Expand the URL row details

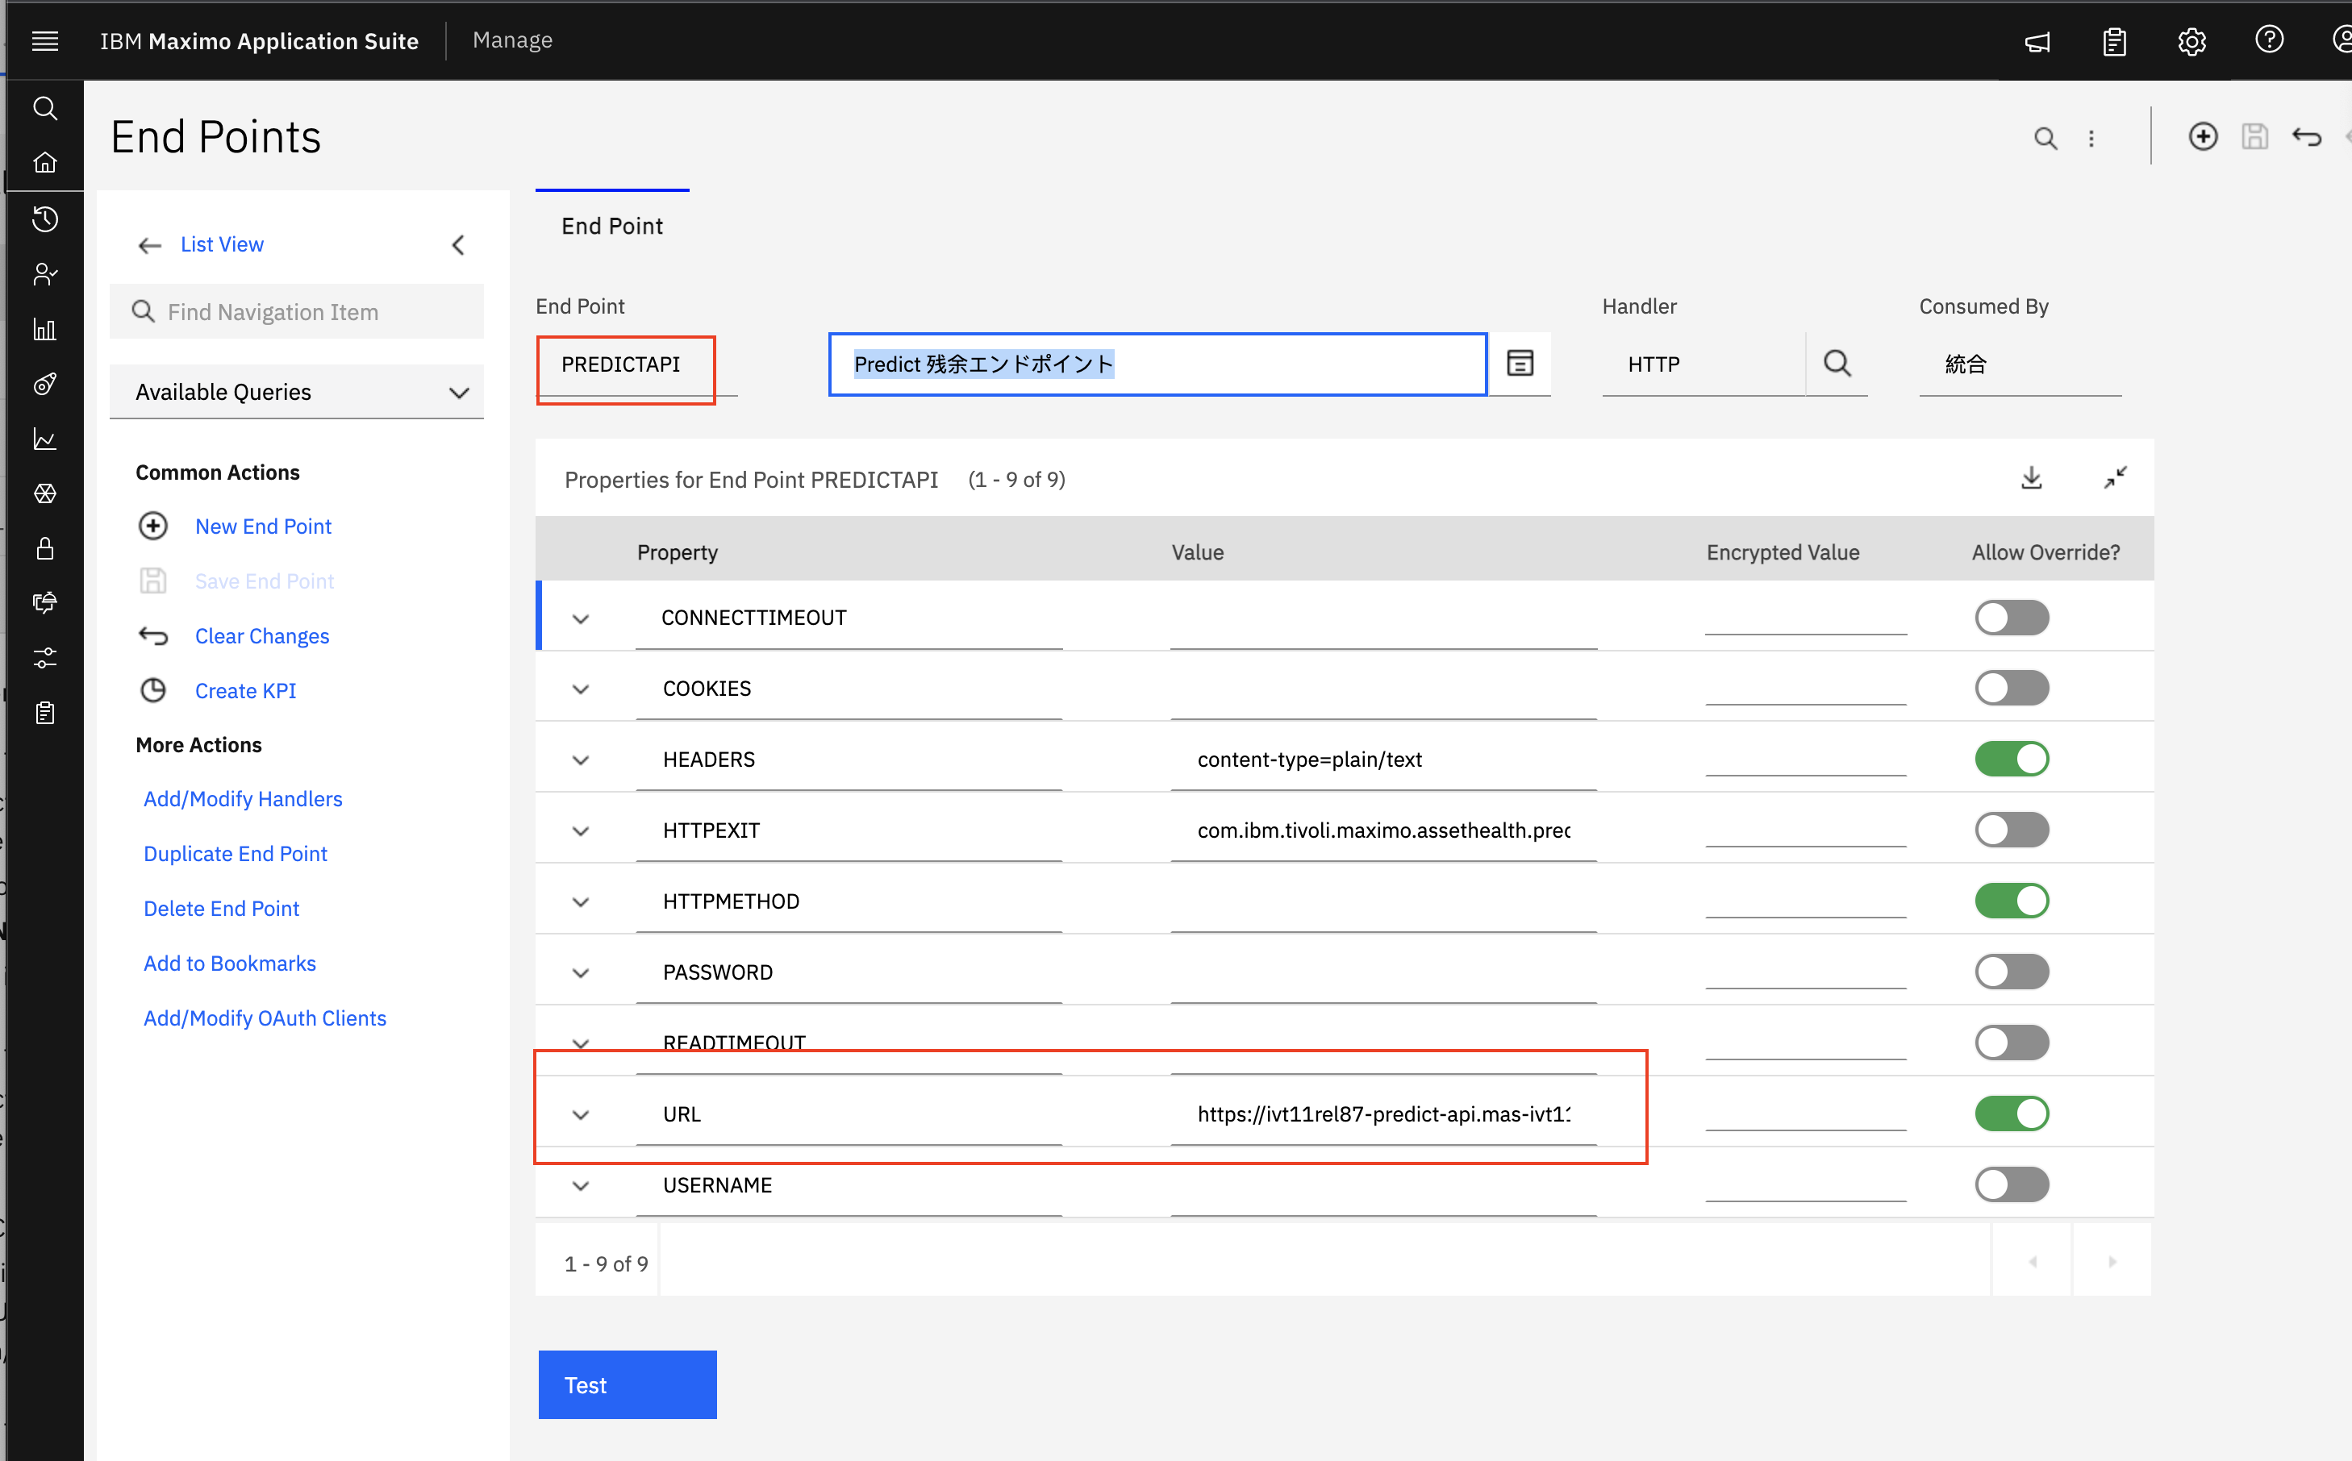[580, 1114]
